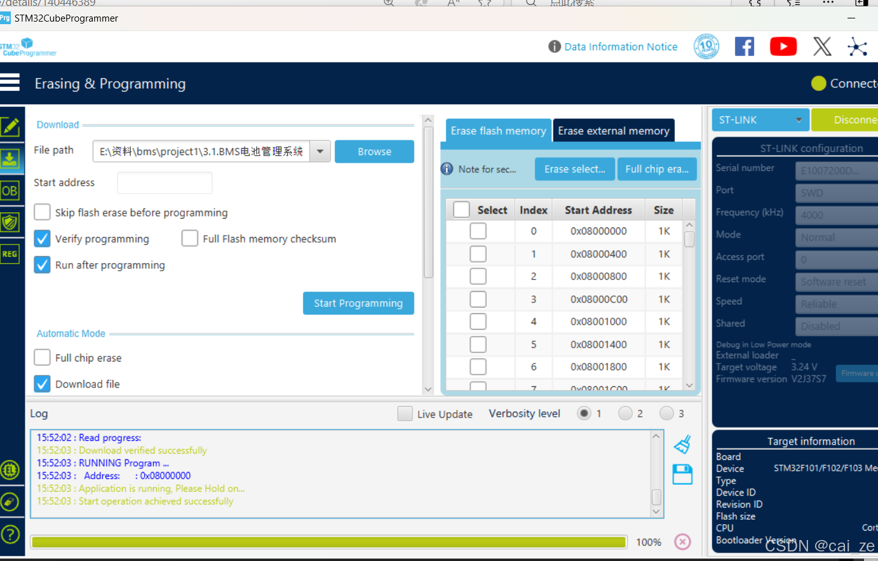Open the REG registers sidebar icon

point(10,254)
